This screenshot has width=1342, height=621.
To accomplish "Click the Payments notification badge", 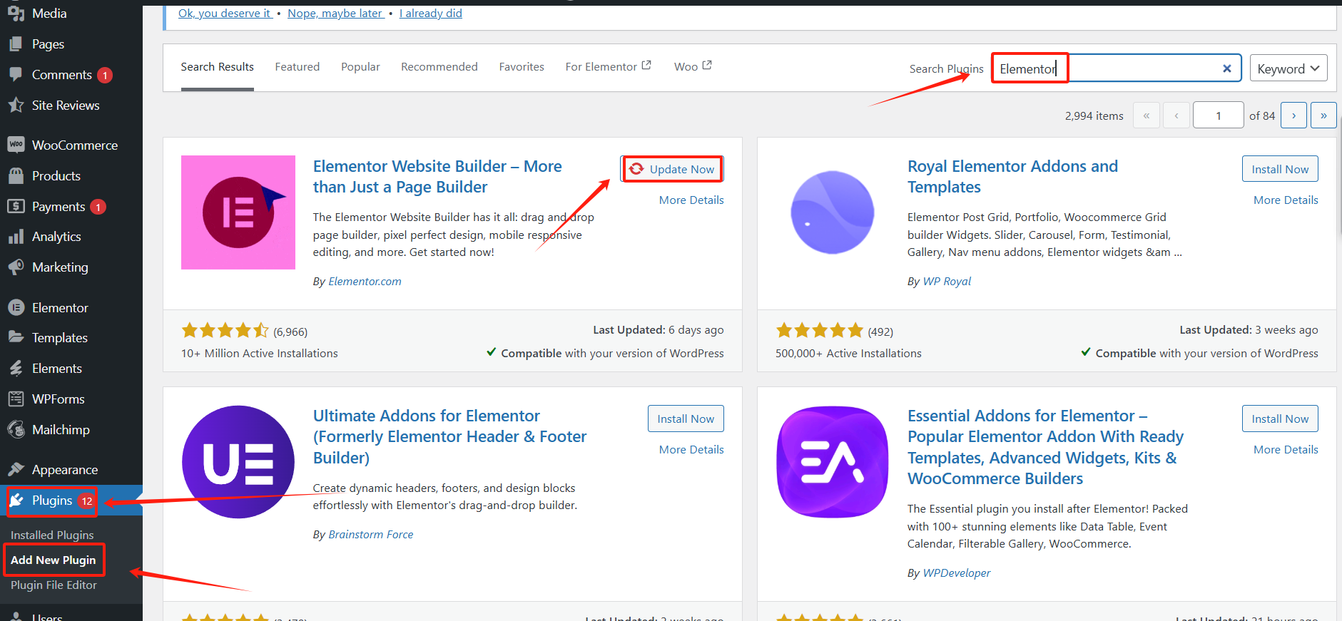I will (x=98, y=207).
